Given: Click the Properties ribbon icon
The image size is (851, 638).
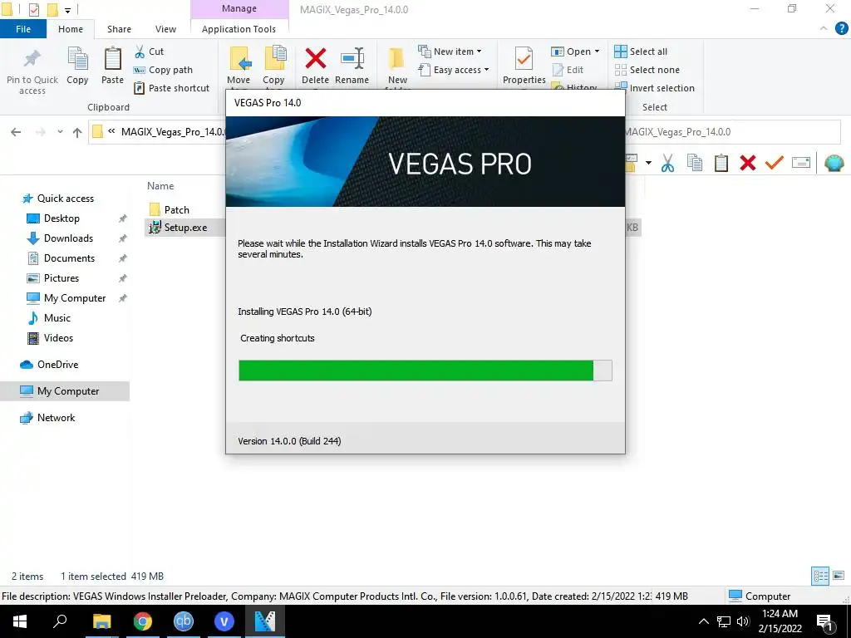Looking at the screenshot, I should pos(524,59).
